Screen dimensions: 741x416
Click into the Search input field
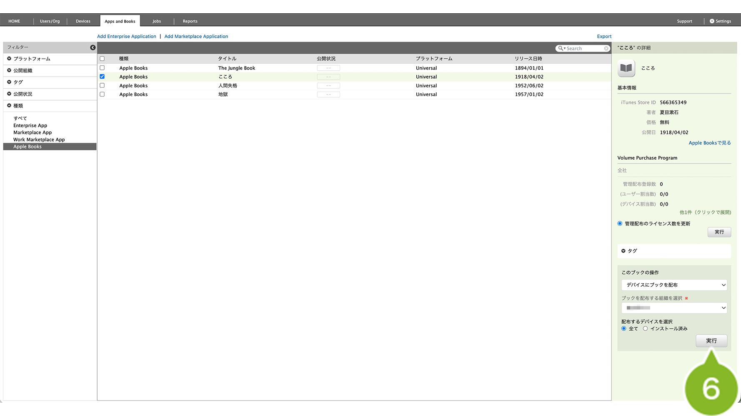(584, 49)
